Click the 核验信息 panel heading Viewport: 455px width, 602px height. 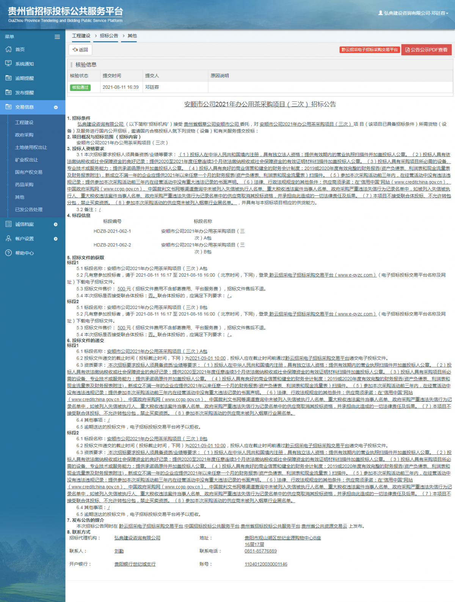(86, 65)
